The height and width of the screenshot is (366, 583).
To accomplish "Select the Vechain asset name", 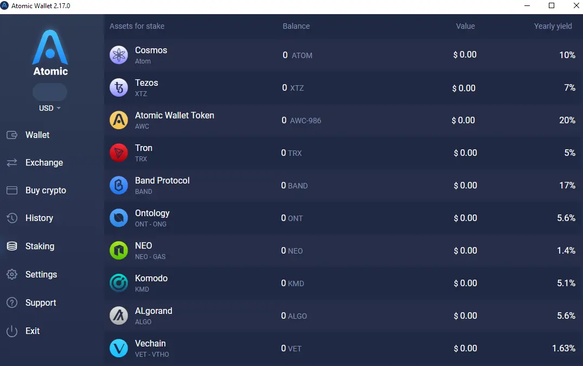I will pos(150,343).
